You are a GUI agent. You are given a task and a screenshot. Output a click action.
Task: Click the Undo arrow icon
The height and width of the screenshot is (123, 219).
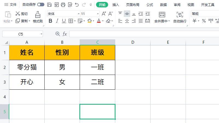77,5
